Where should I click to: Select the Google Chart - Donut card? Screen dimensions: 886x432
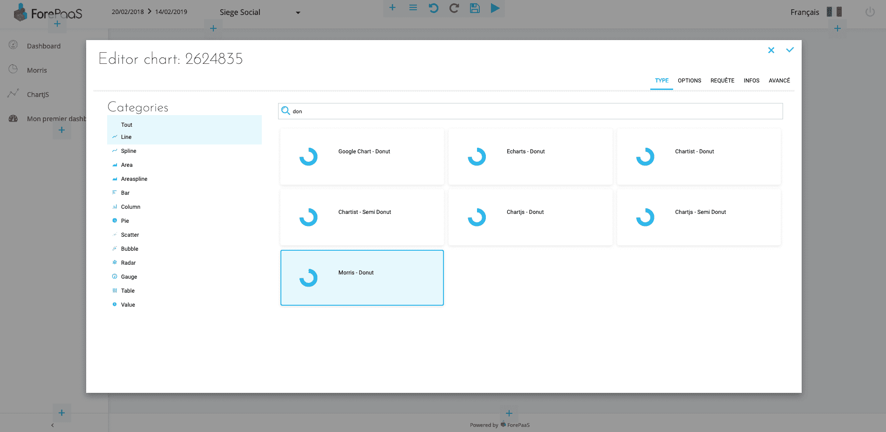[x=362, y=157]
